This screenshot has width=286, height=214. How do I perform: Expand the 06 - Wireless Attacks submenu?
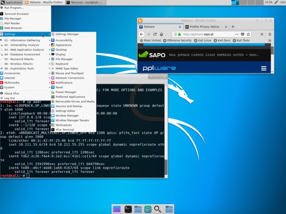click(19, 64)
